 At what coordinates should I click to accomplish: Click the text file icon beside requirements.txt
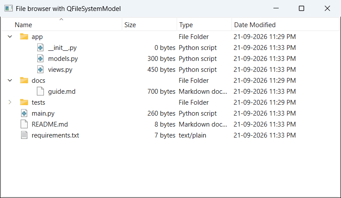click(24, 135)
